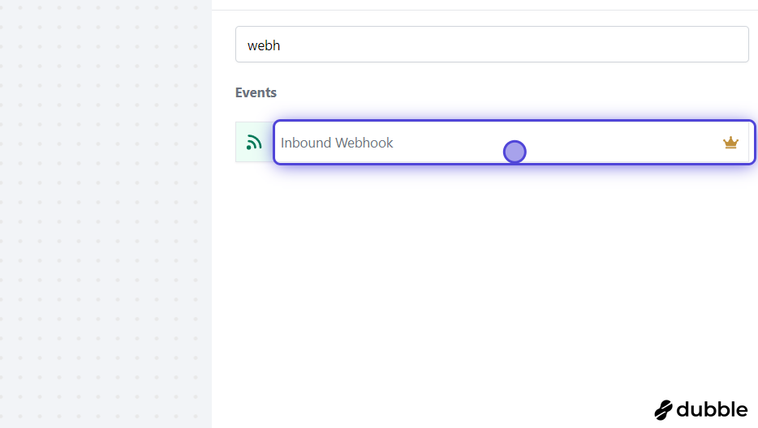
Task: Click blank space between Events and search box
Action: pos(492,74)
